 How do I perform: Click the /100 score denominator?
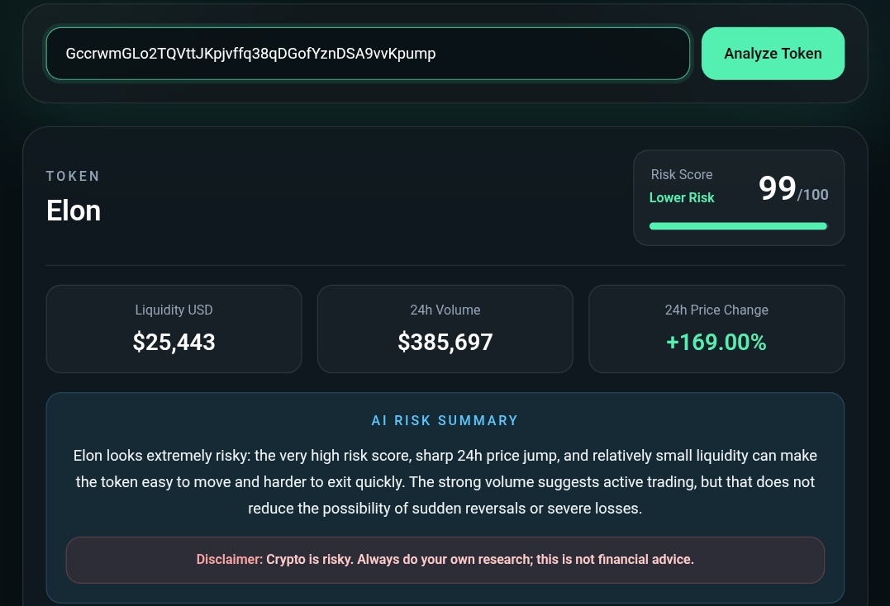pos(813,195)
